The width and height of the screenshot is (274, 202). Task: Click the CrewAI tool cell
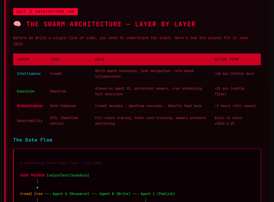point(56,74)
